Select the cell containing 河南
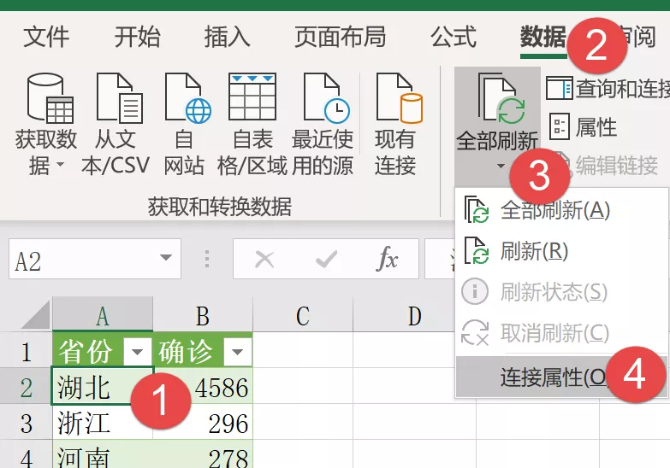The width and height of the screenshot is (670, 468). 103,455
